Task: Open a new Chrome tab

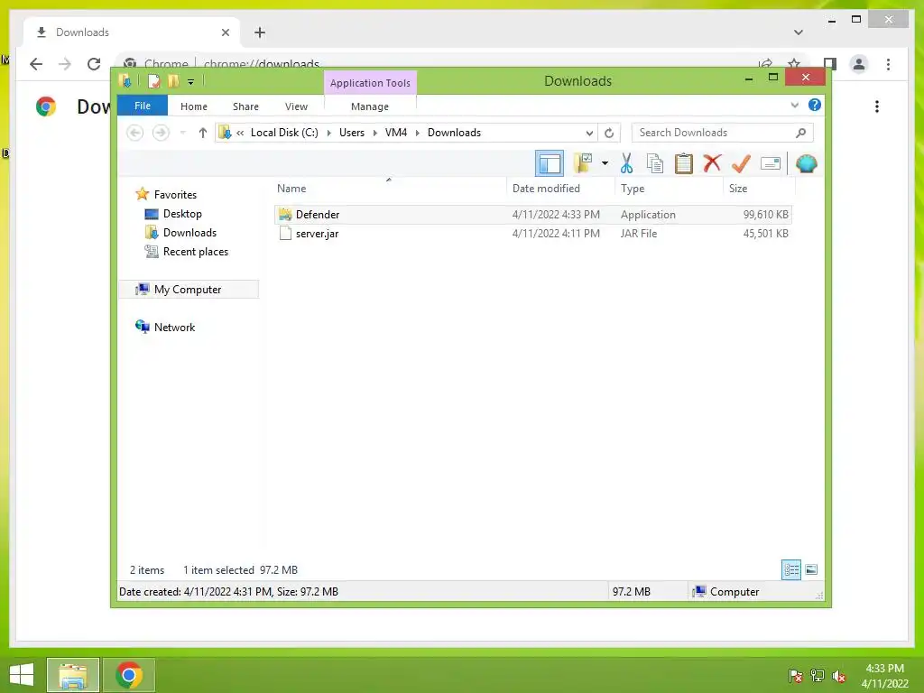Action: pyautogui.click(x=260, y=32)
